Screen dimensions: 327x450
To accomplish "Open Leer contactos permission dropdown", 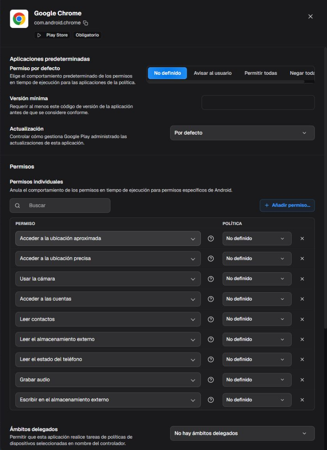I will [x=108, y=319].
